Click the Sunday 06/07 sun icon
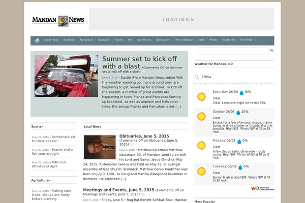The height and width of the screenshot is (203, 305). 201,116
